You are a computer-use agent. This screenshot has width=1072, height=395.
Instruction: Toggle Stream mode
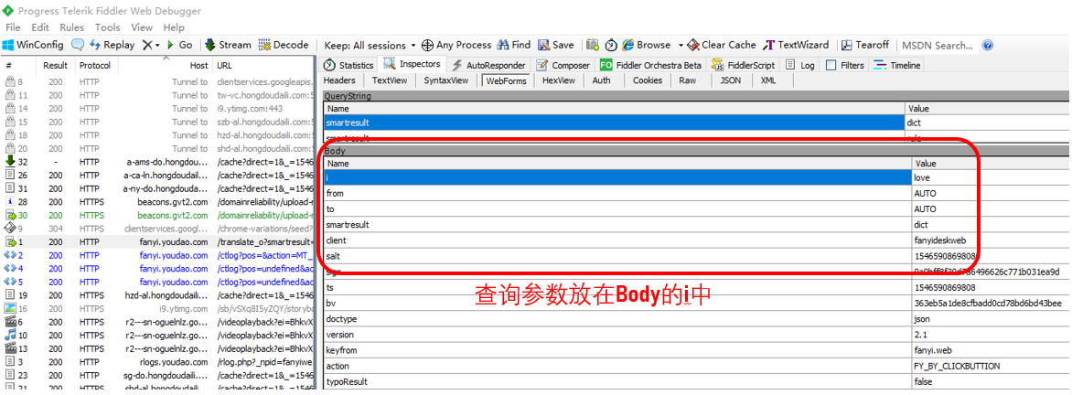point(228,45)
